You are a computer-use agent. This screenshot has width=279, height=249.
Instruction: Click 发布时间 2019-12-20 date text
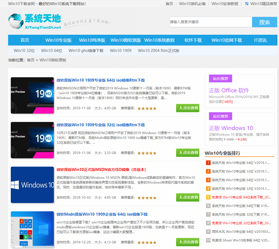(x=74, y=242)
